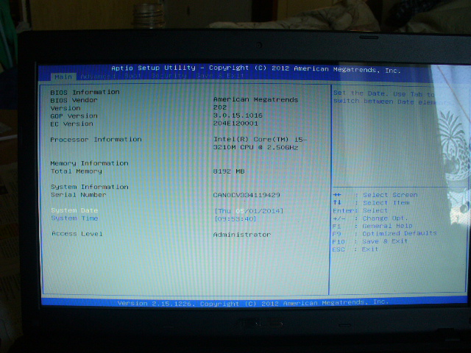The width and height of the screenshot is (471, 353).
Task: Click the System Date value field
Action: point(249,211)
